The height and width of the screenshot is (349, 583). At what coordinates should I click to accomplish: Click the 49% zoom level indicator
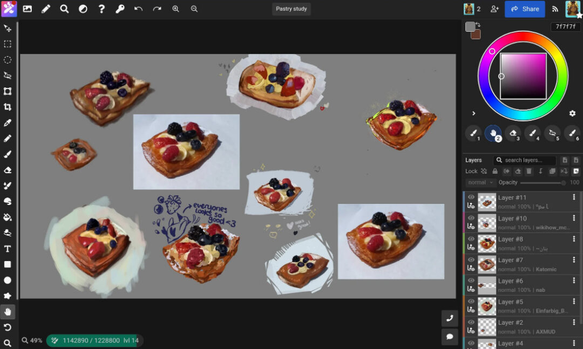(32, 340)
